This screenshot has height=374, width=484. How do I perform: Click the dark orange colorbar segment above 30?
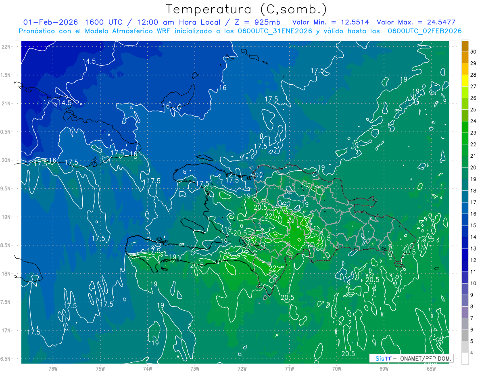click(465, 46)
